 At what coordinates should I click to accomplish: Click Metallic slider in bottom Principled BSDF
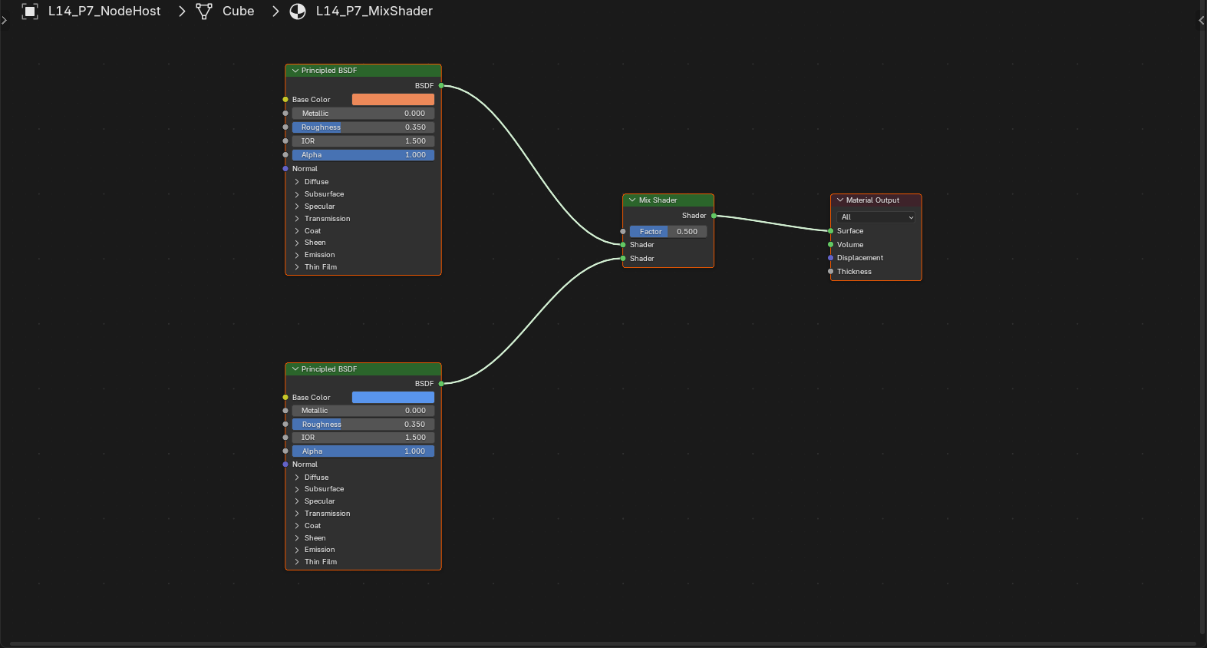[363, 411]
